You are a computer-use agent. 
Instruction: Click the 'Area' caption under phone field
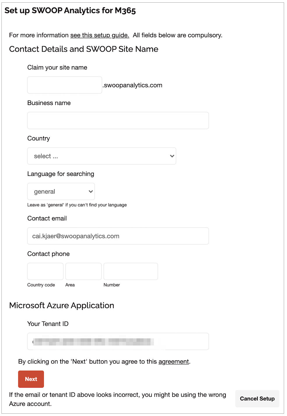tap(70, 285)
